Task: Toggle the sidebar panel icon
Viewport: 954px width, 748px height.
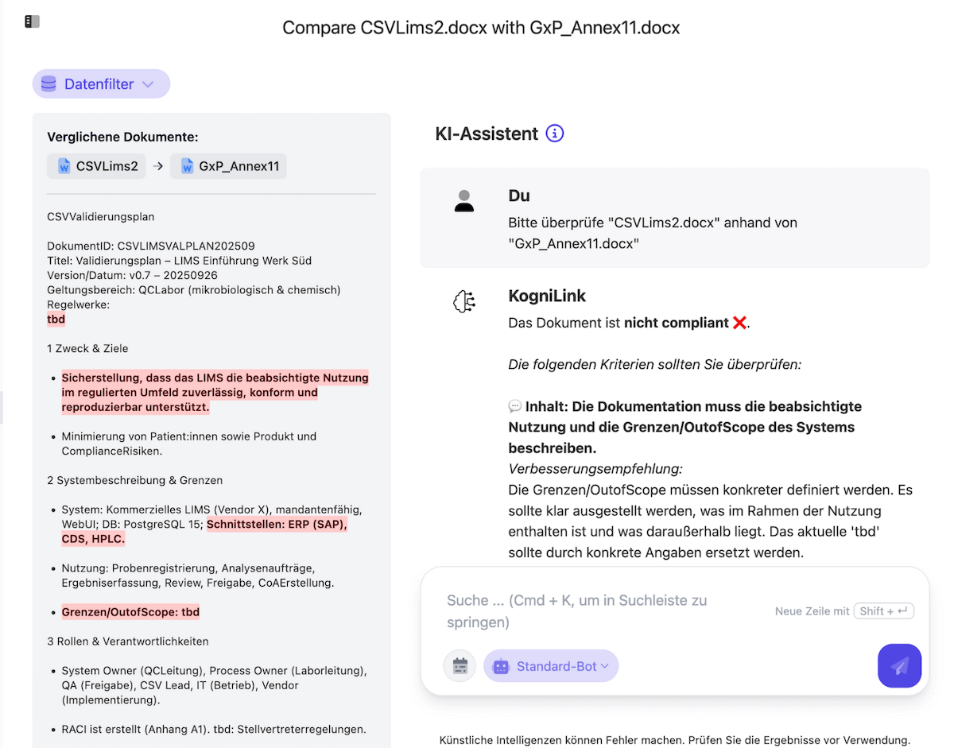Action: (32, 21)
